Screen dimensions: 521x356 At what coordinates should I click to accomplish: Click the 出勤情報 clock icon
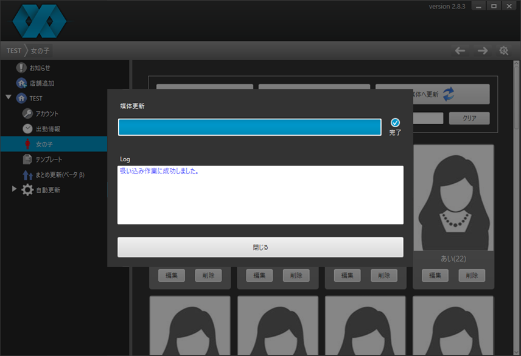pyautogui.click(x=27, y=129)
